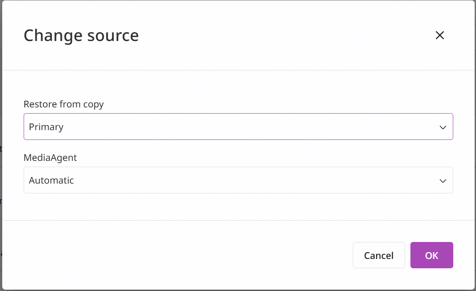The width and height of the screenshot is (476, 291).
Task: Click the Restore from copy label
Action: coord(63,104)
